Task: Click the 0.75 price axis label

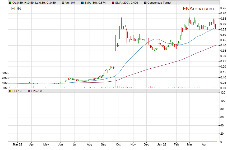Action: click(x=223, y=8)
